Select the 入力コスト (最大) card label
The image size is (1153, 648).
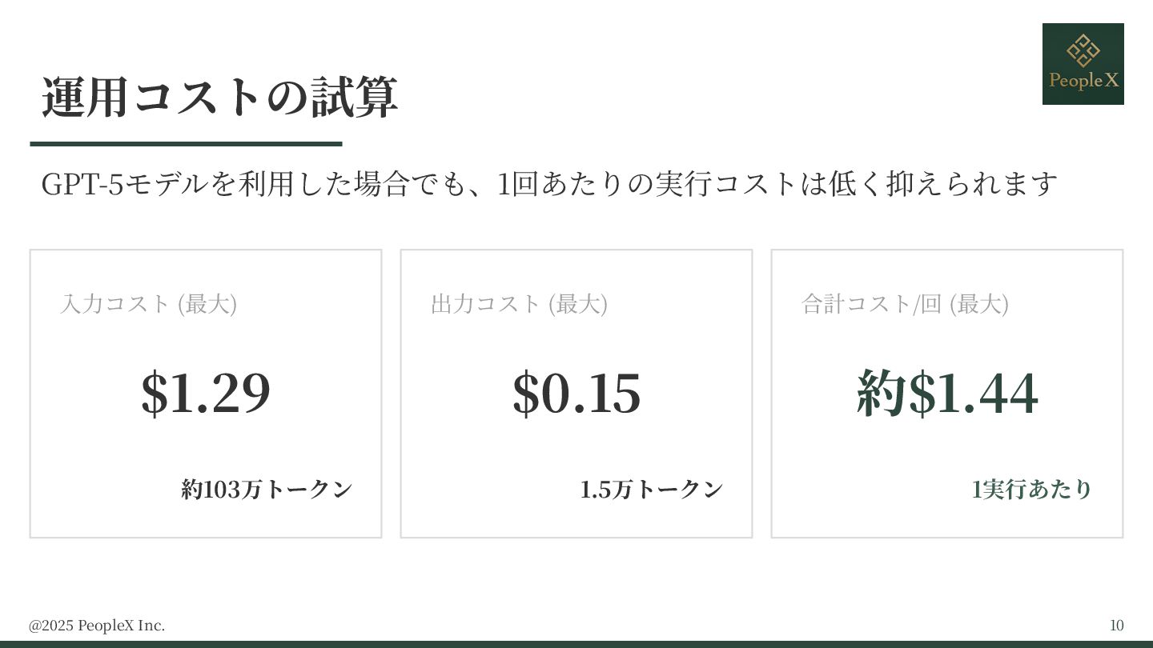pyautogui.click(x=148, y=304)
